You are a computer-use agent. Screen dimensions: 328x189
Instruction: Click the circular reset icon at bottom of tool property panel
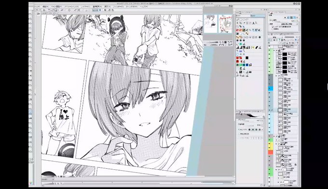pos(261,185)
